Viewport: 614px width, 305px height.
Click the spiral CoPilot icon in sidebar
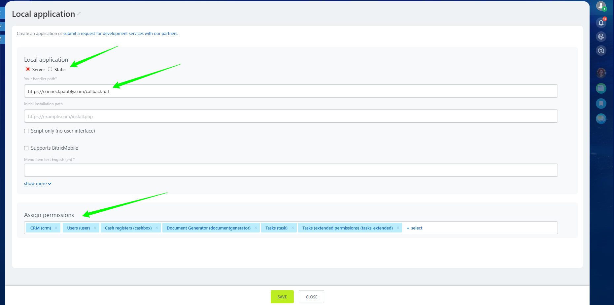601,37
